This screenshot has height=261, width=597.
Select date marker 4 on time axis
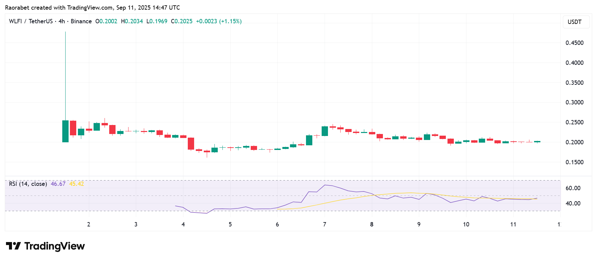183,224
